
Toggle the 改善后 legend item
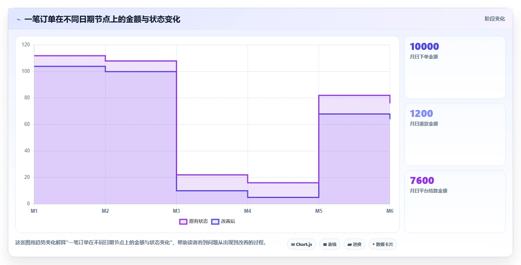pyautogui.click(x=223, y=221)
